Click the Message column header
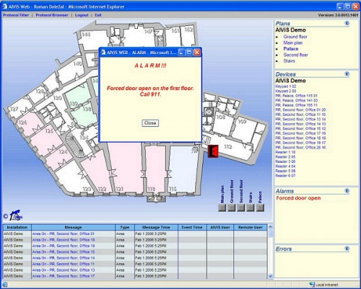 [x=73, y=227]
